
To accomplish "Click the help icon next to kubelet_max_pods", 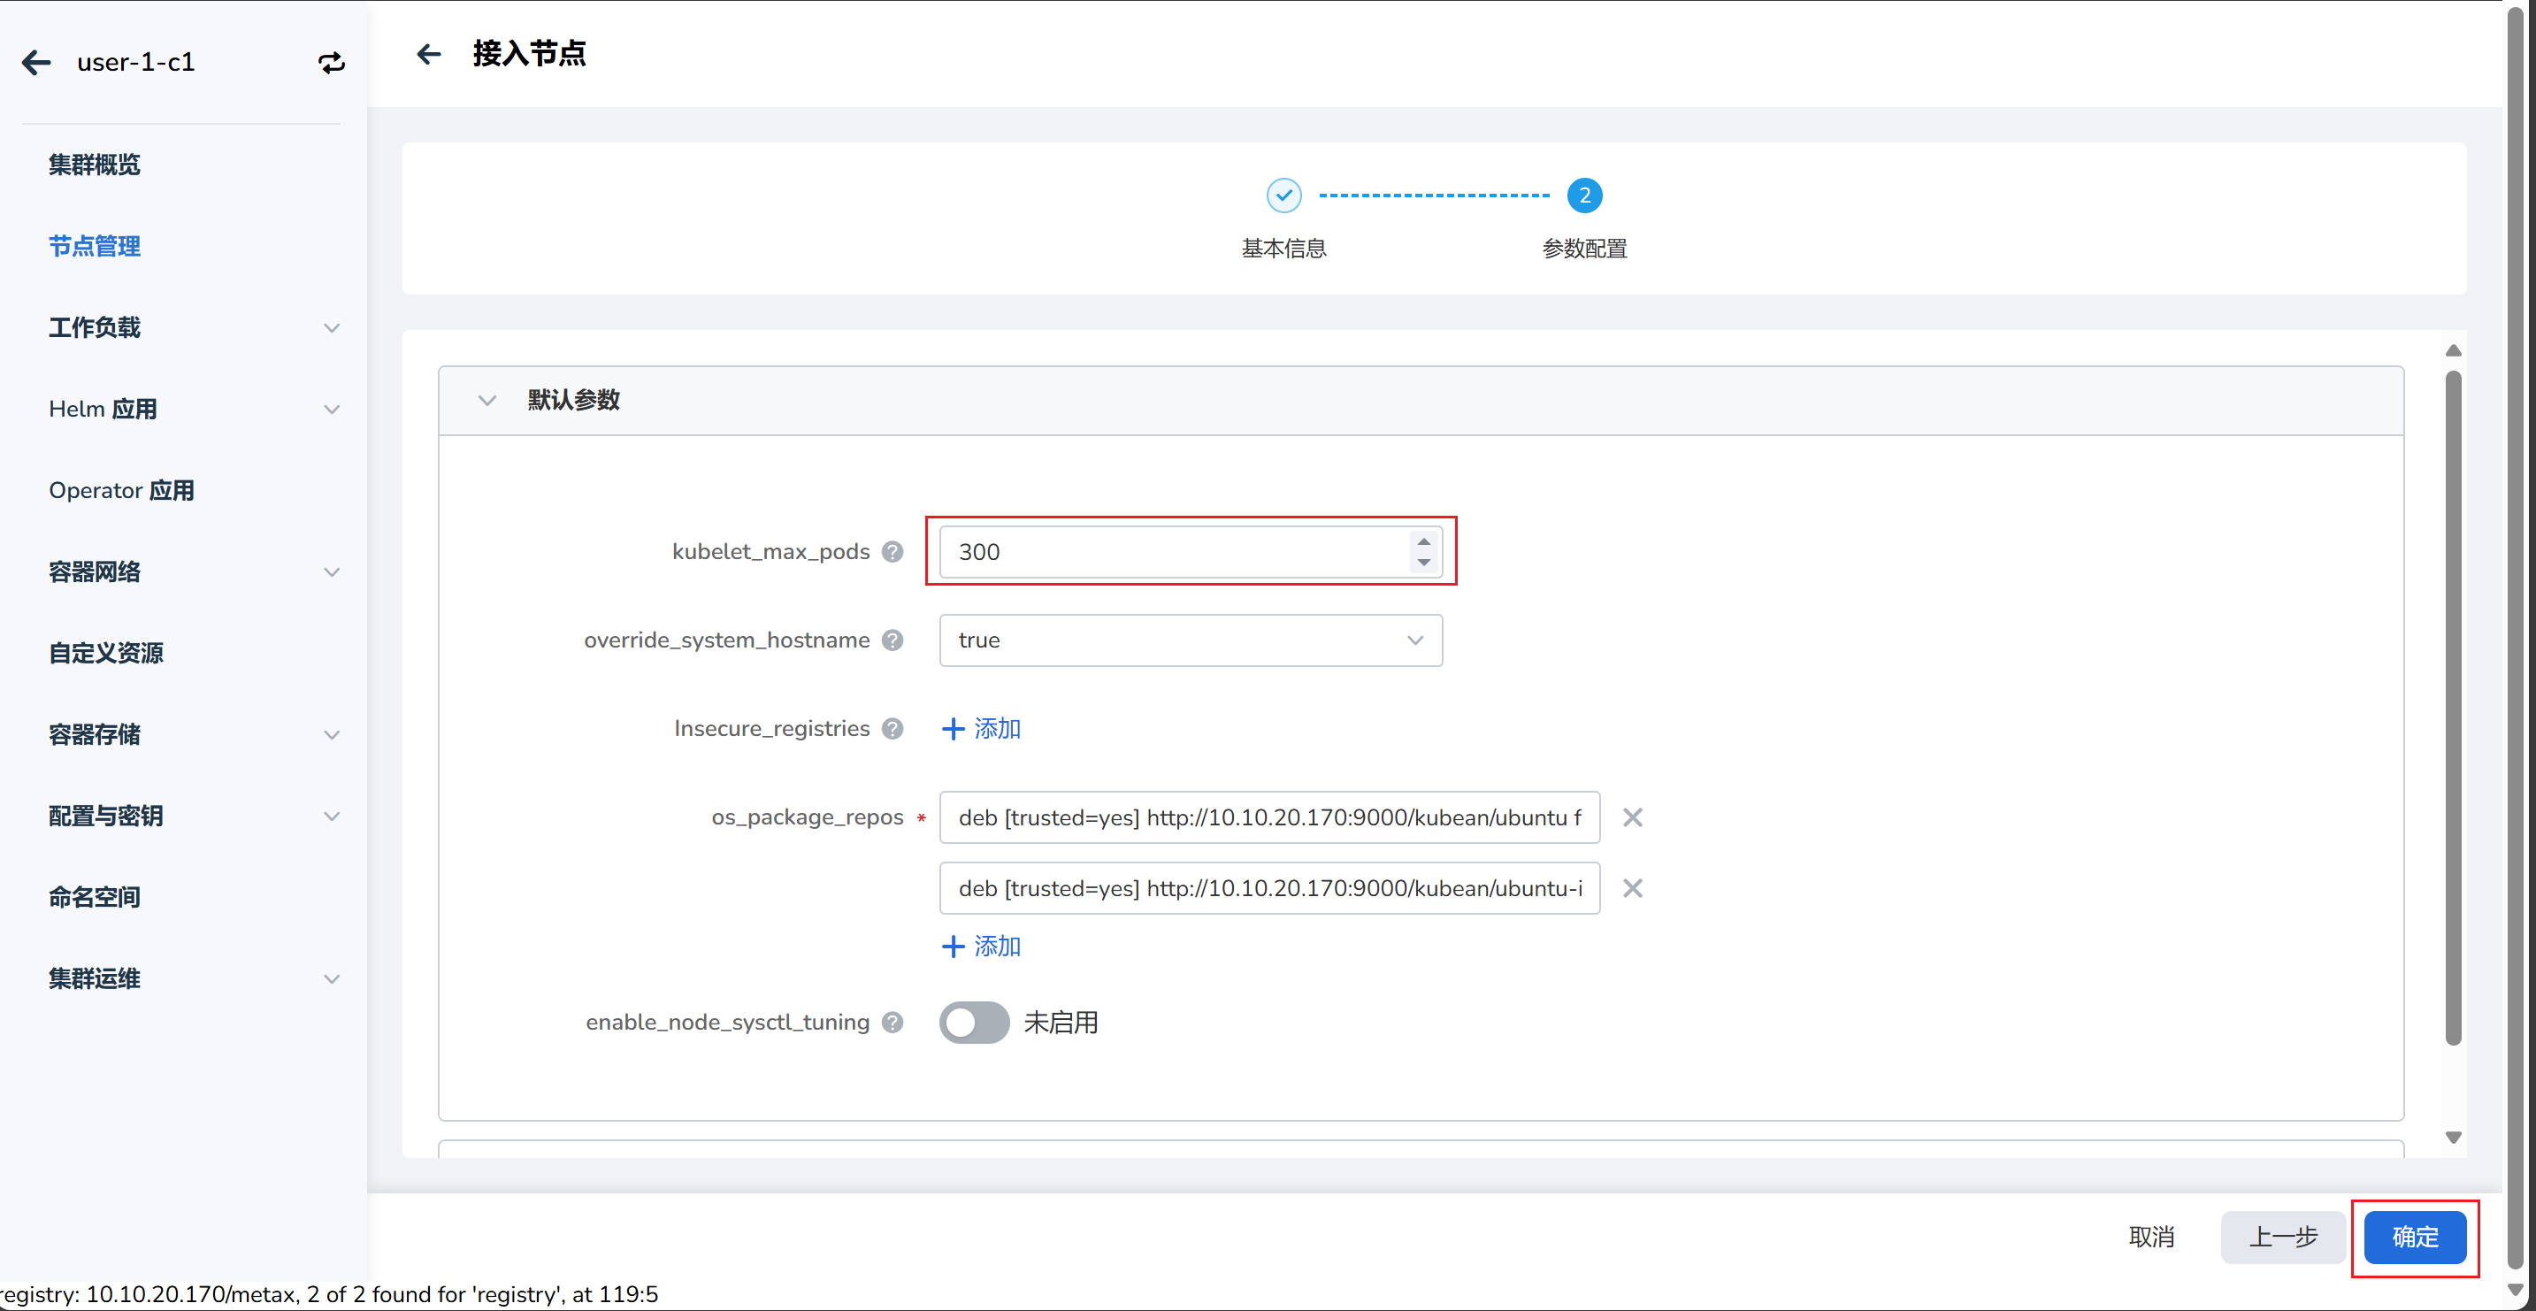I will tap(893, 551).
